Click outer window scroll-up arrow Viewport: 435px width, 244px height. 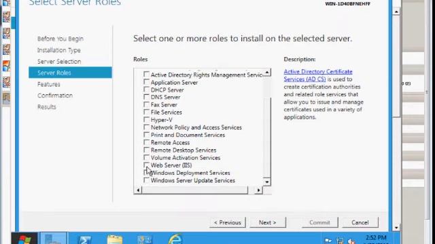pyautogui.click(x=396, y=12)
